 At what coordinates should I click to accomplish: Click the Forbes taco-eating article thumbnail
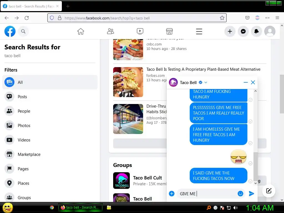[128, 82]
